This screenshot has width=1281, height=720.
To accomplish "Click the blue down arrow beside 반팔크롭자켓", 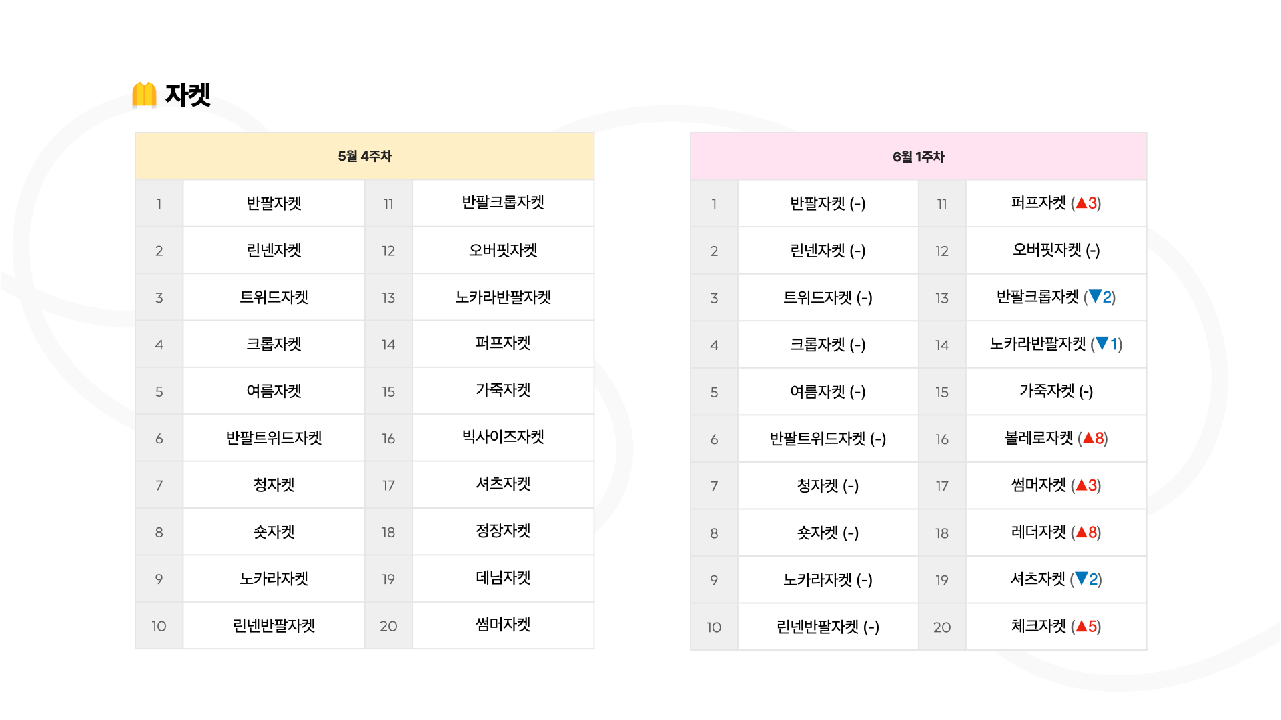I will point(1095,297).
